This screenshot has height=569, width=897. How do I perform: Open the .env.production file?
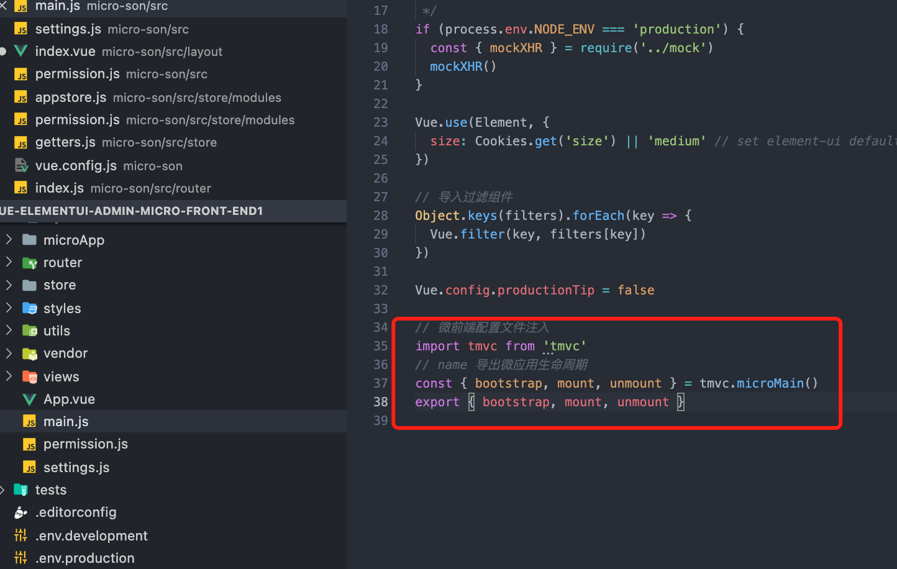pyautogui.click(x=173, y=558)
